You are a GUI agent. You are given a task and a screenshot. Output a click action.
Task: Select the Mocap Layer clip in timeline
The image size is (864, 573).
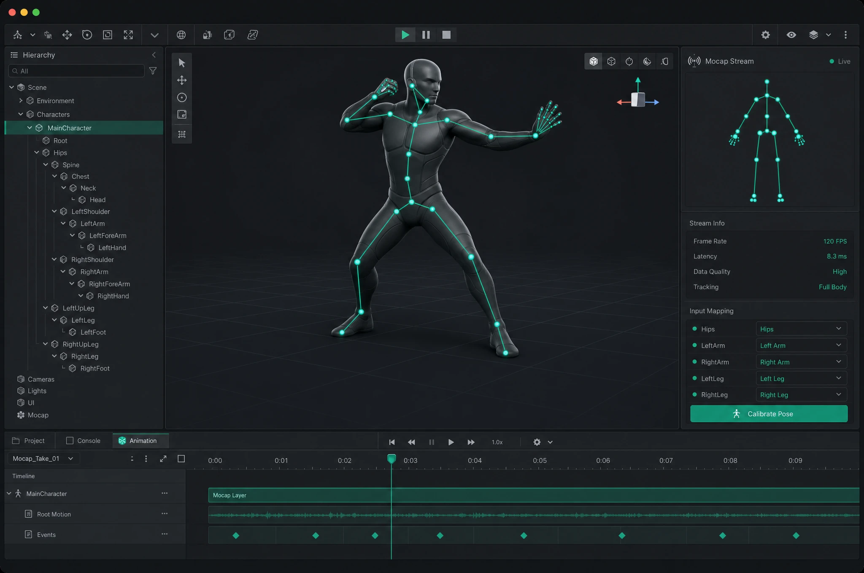click(x=534, y=495)
